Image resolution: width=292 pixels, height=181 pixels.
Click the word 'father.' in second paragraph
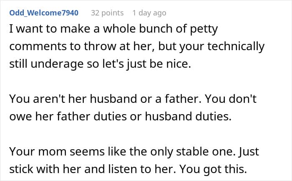point(183,99)
